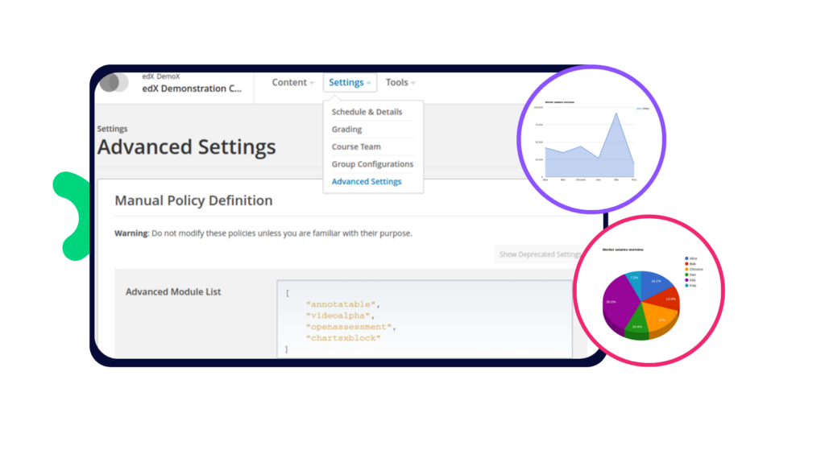The height and width of the screenshot is (450, 825).
Task: Click the edX Studio logo
Action: point(115,82)
